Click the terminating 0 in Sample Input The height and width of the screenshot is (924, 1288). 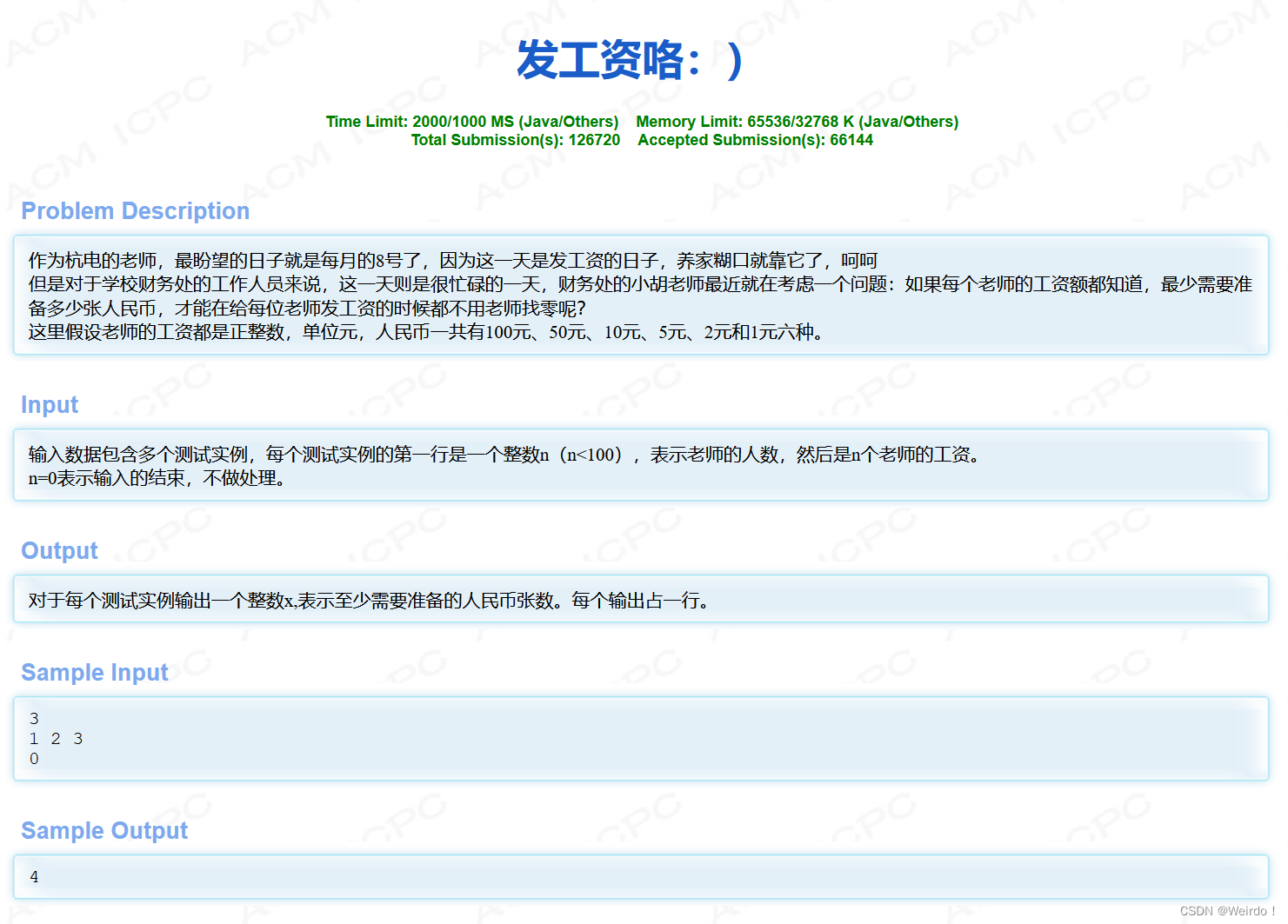pyautogui.click(x=34, y=758)
